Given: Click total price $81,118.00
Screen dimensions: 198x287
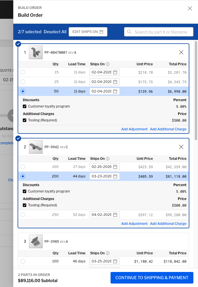Looking at the screenshot, I should [x=176, y=176].
